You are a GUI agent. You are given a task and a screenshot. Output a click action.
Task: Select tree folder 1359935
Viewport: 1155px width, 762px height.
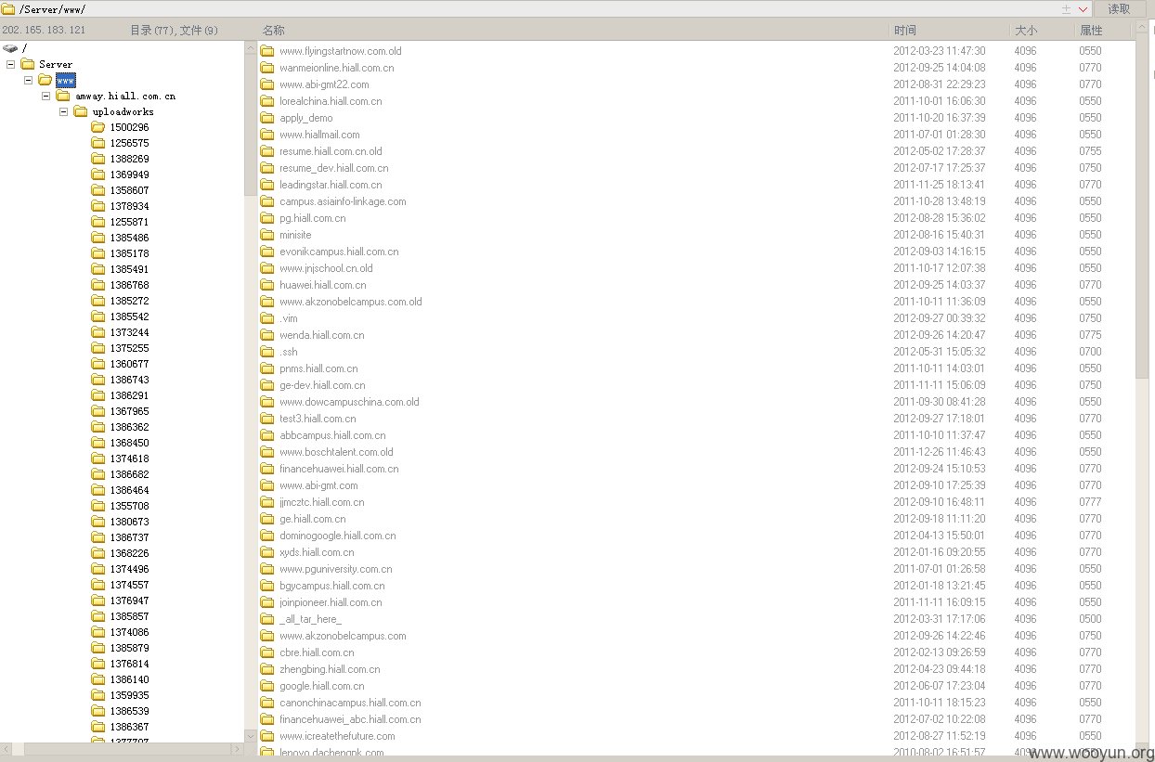pyautogui.click(x=129, y=695)
